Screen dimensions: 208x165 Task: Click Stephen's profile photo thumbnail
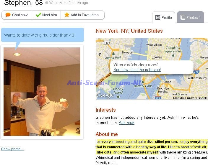[42, 92]
